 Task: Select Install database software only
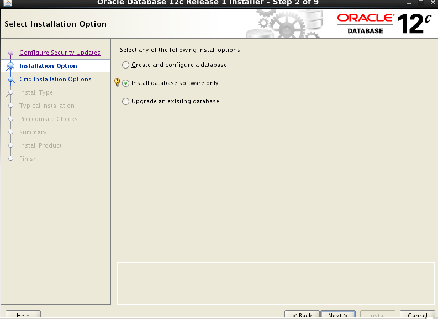(x=171, y=83)
